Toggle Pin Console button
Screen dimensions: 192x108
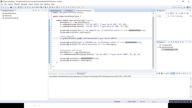(x=177, y=73)
